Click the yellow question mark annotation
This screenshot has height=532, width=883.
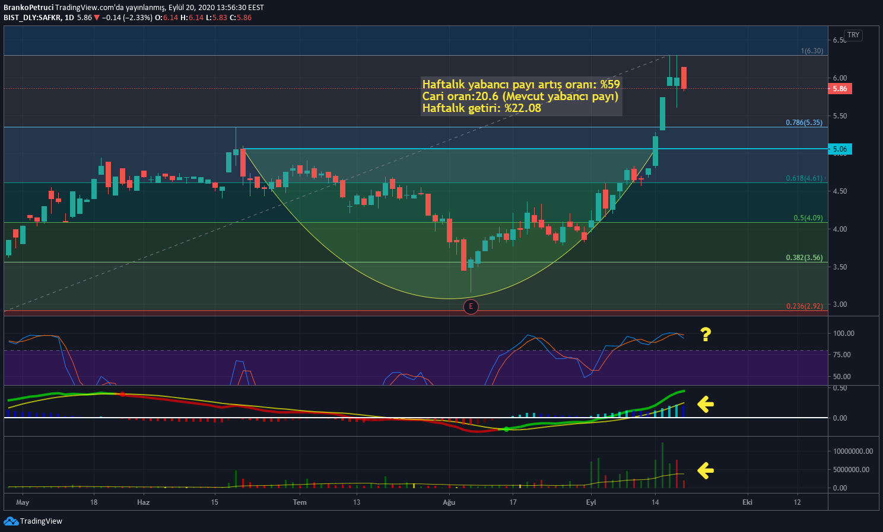click(706, 335)
